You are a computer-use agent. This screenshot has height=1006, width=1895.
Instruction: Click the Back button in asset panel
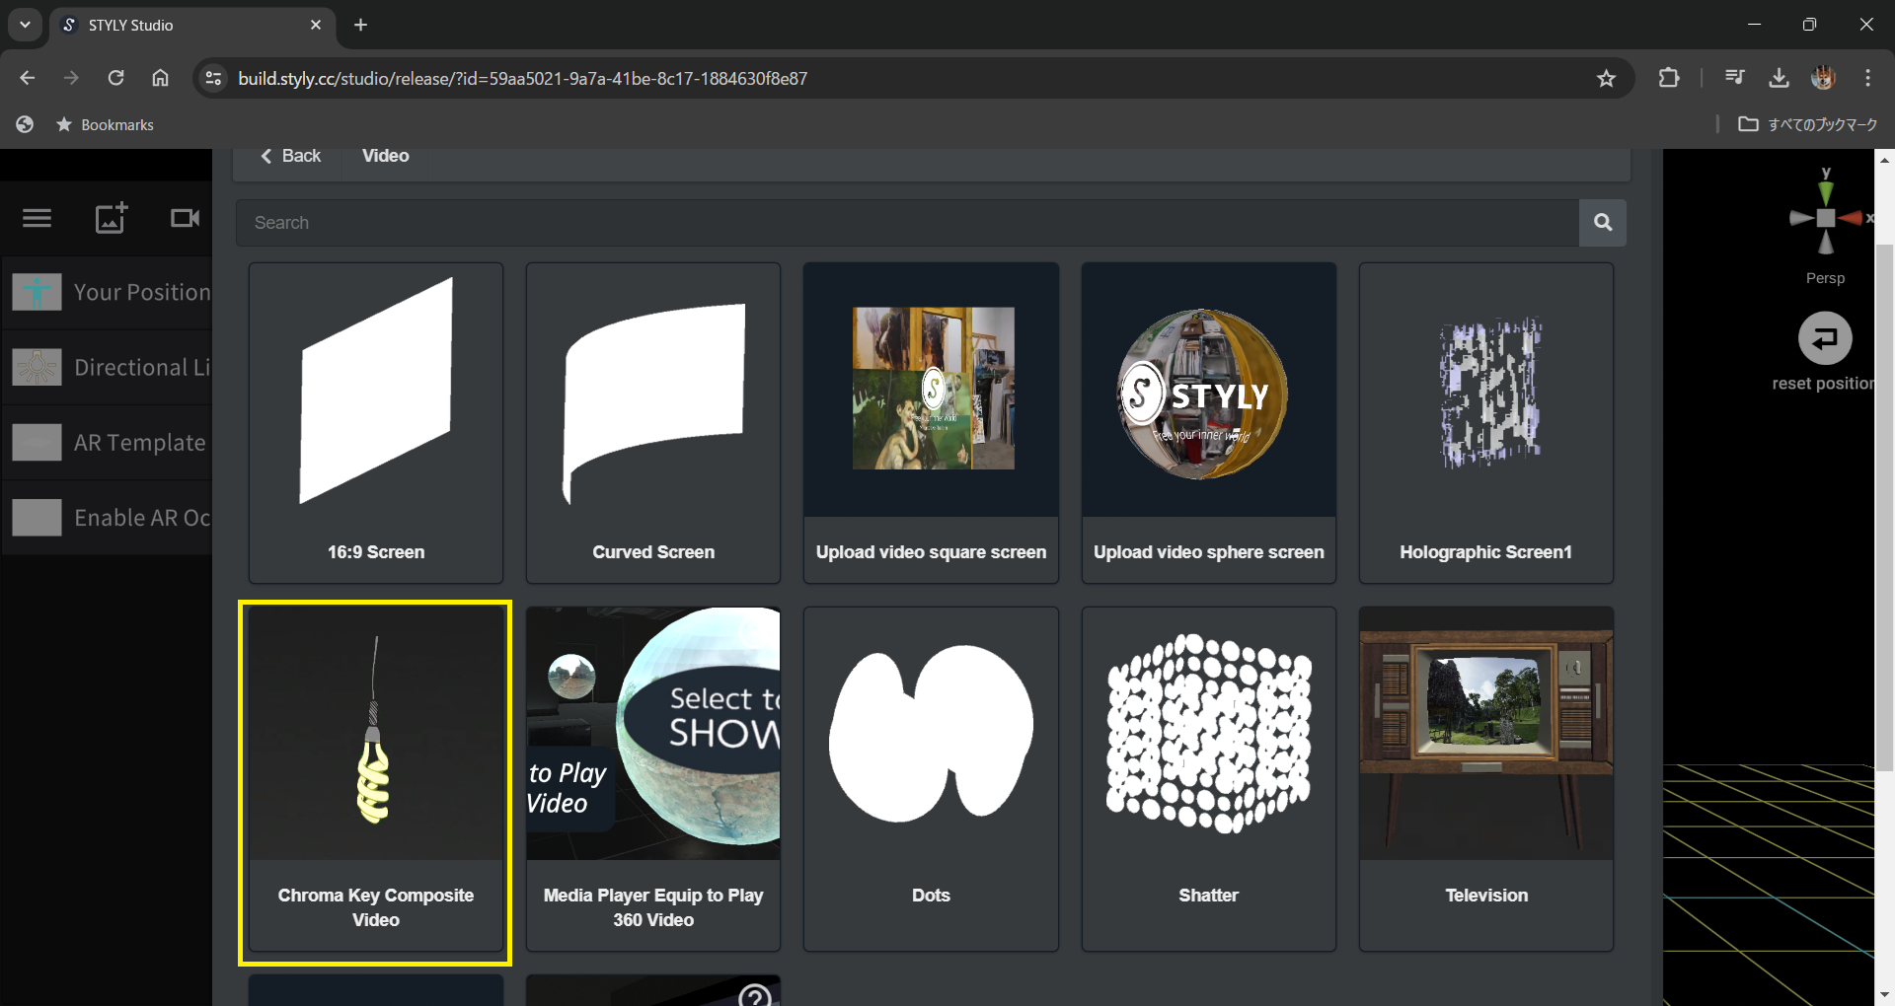(291, 156)
